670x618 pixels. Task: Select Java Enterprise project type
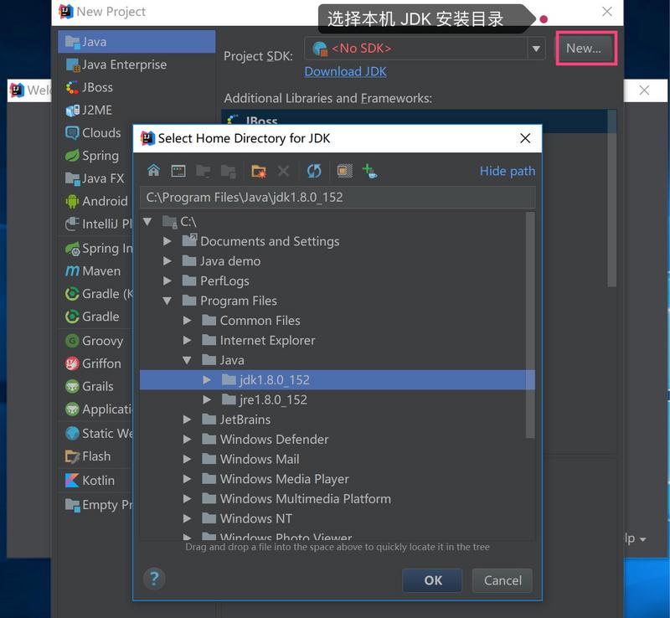pos(116,64)
